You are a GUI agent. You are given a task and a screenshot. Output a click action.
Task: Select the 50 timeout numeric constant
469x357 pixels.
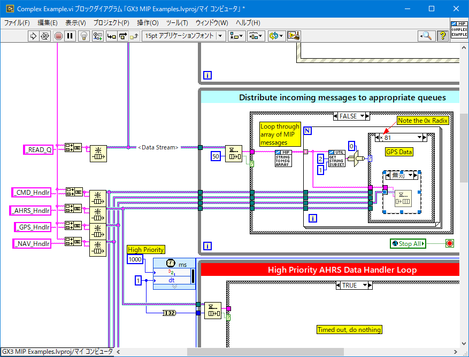[x=216, y=156]
